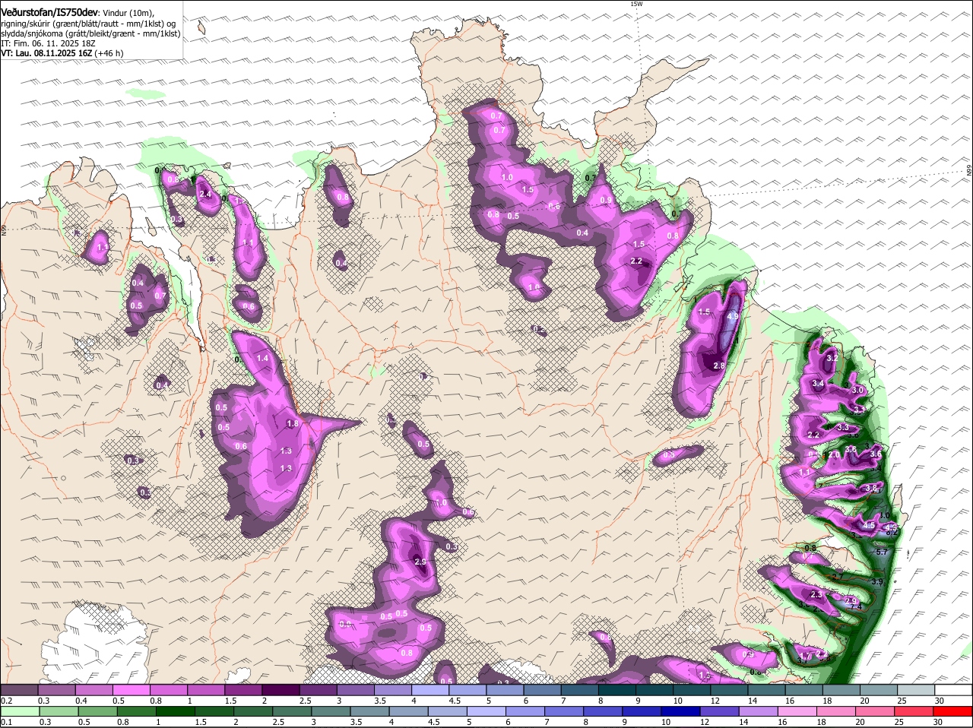Click the 15W longitude label at top
Screen dimensions: 973x728
(x=636, y=4)
